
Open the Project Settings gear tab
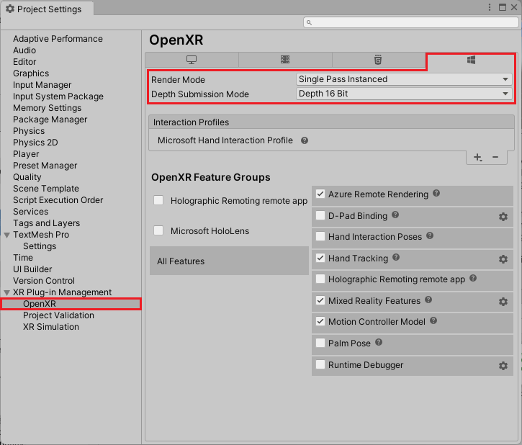48,9
